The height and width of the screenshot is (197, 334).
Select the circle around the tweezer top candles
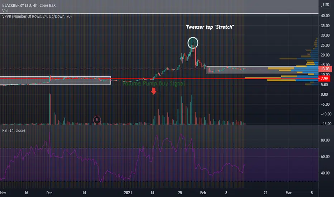(193, 43)
